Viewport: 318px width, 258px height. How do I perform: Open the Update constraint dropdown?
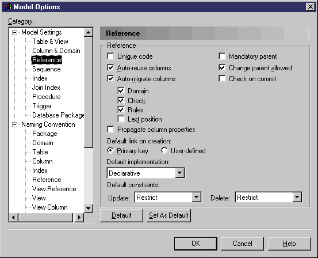(x=196, y=197)
